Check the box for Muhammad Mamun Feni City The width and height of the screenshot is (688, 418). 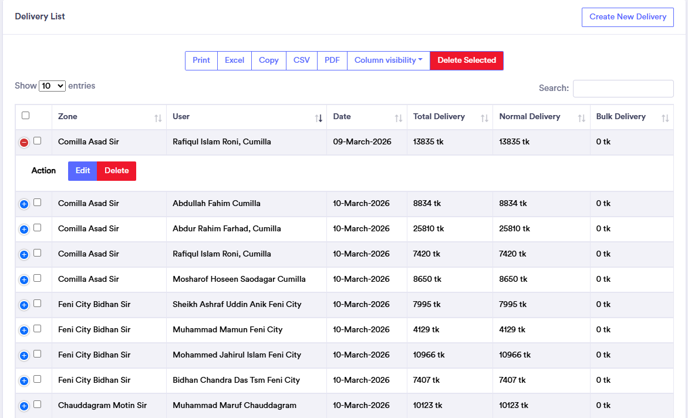point(38,329)
